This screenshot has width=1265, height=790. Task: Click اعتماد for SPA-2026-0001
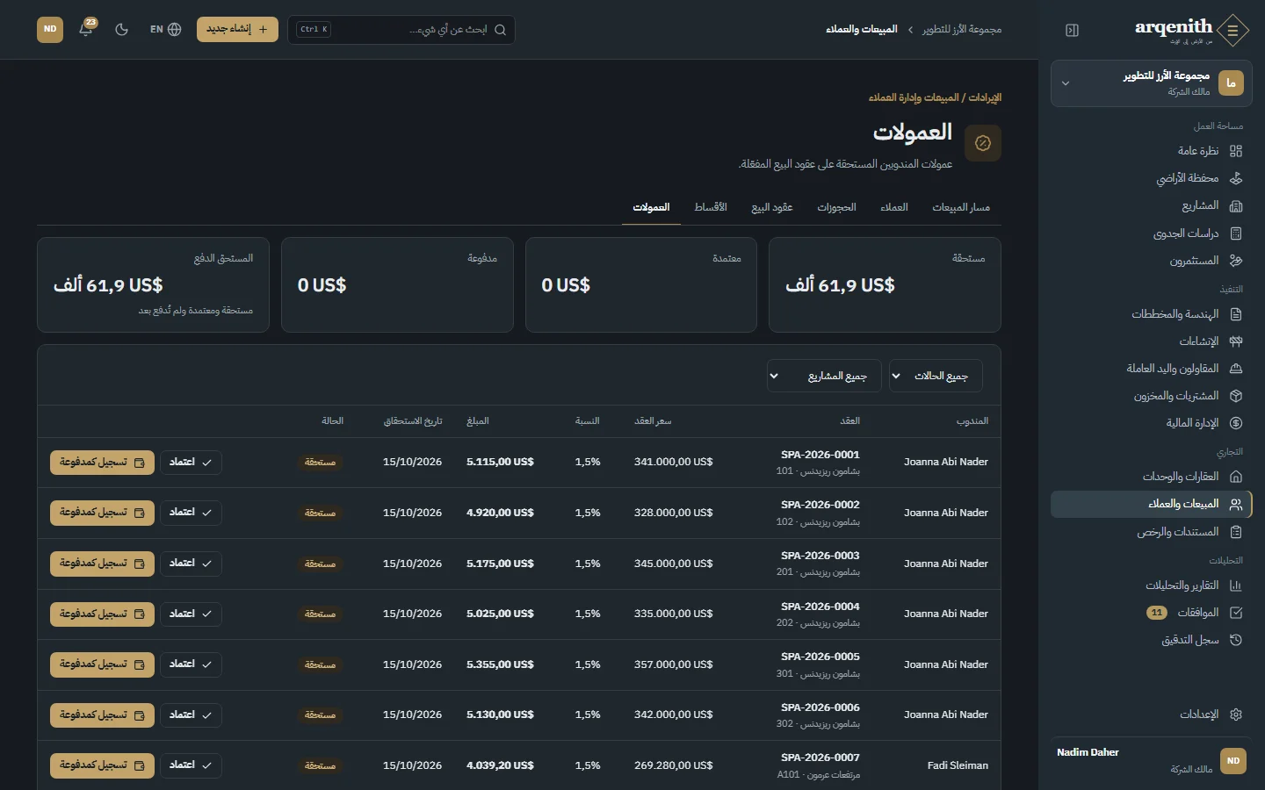191,463
